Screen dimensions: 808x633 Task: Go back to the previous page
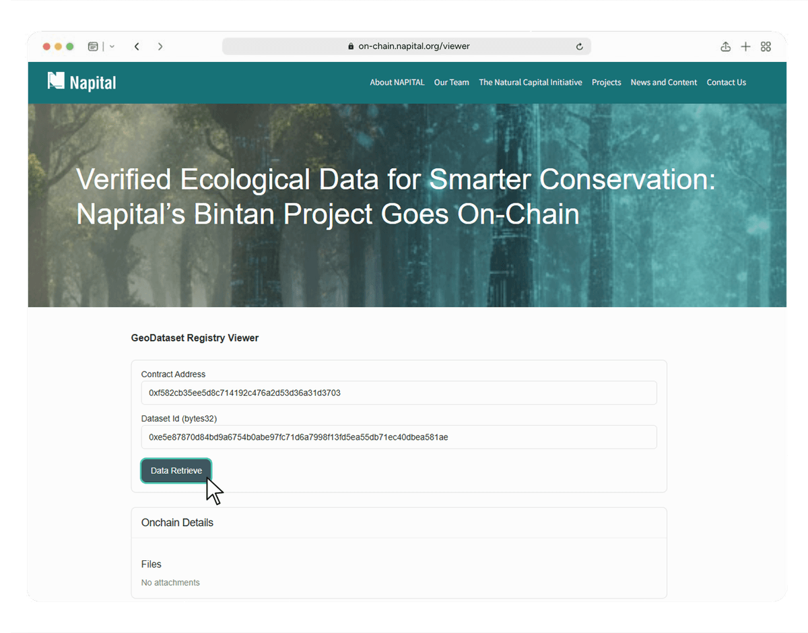137,46
